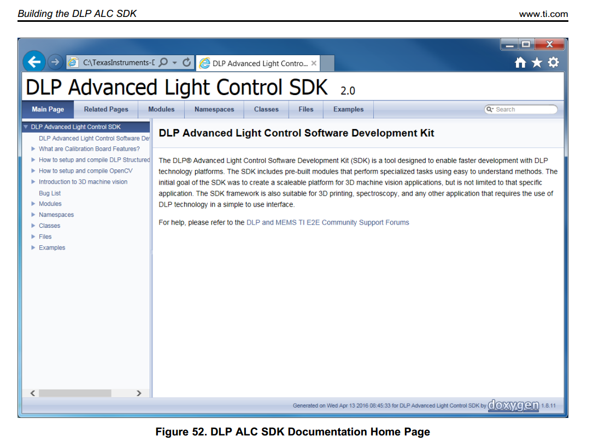Expand the Namespaces tree node arrow

point(33,215)
